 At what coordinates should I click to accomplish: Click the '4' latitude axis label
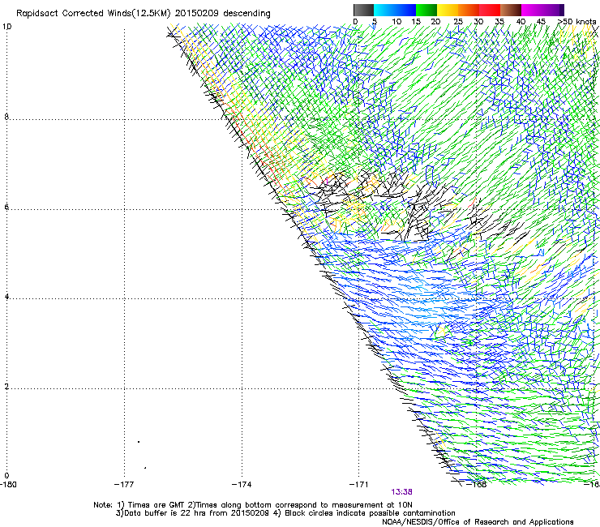[6, 297]
